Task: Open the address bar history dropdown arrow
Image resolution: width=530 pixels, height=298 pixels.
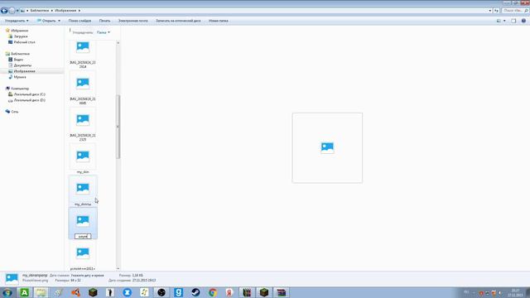Action: 490,11
